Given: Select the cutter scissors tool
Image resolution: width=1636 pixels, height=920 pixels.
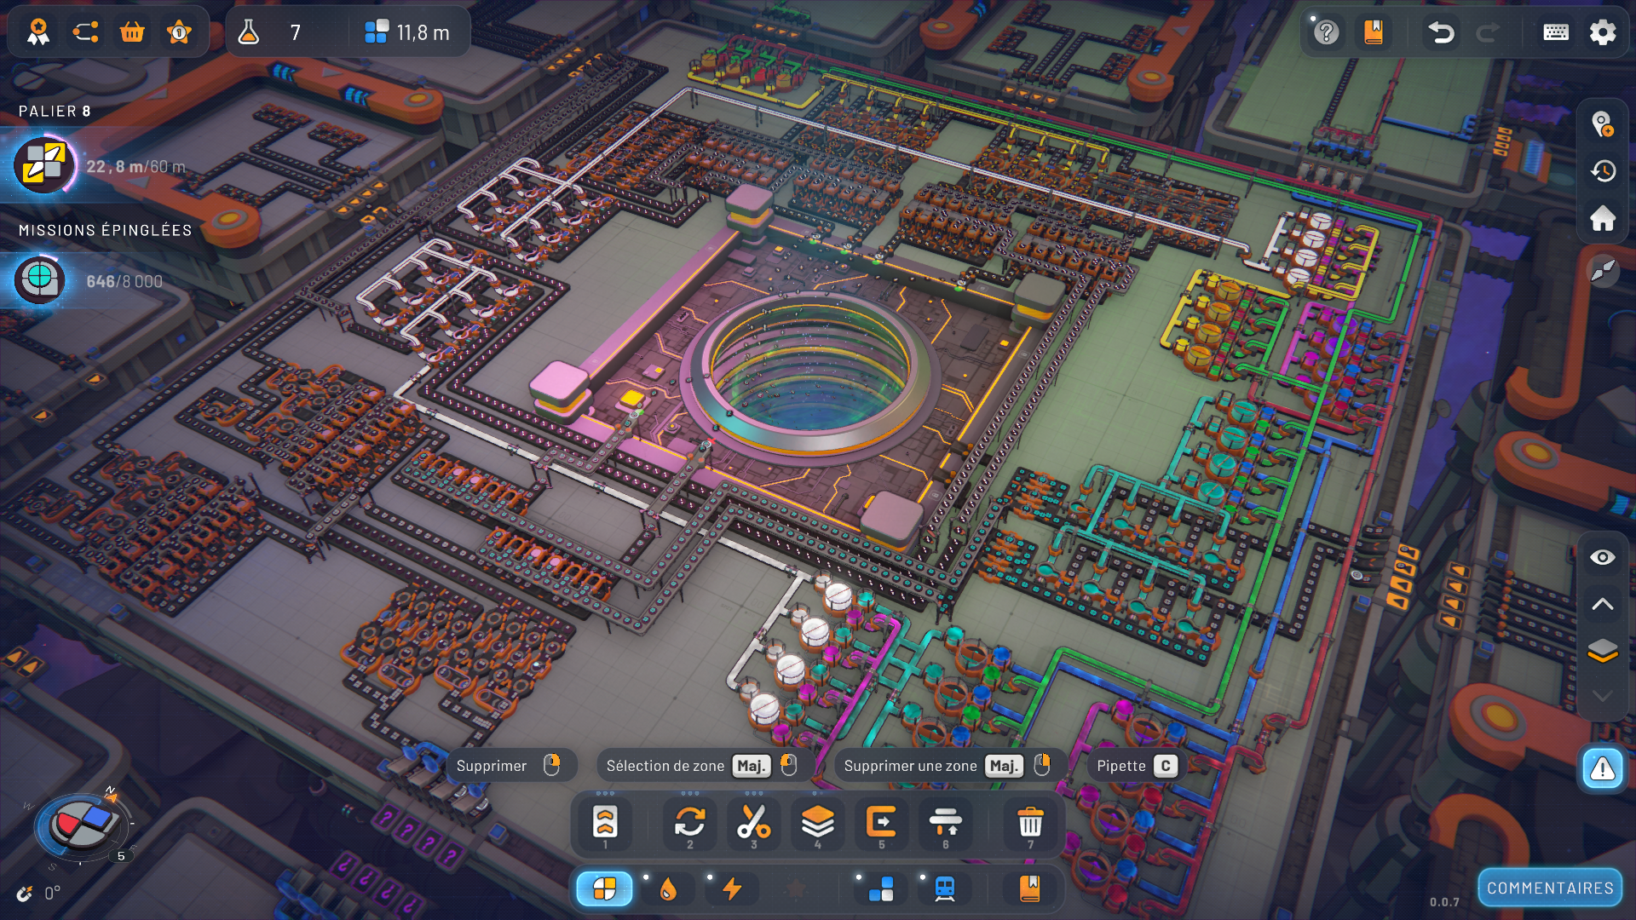Looking at the screenshot, I should click(753, 823).
